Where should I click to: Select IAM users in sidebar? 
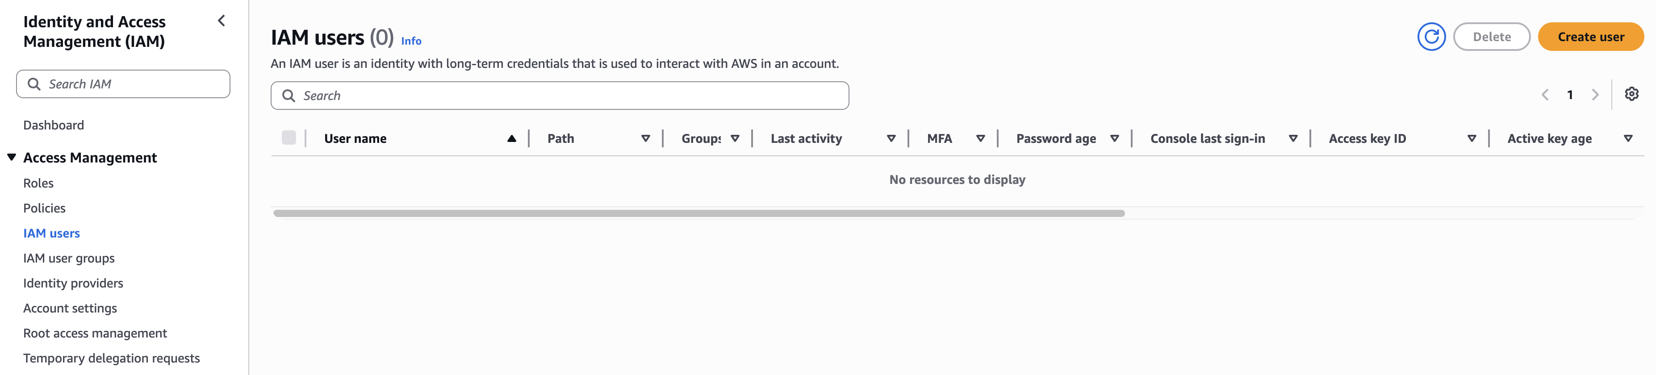[x=51, y=233]
